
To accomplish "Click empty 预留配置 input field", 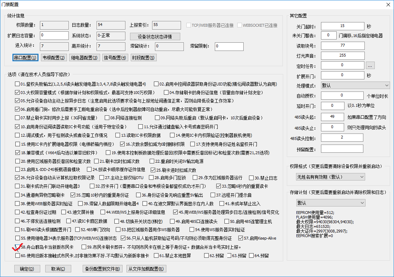I will [342, 149].
